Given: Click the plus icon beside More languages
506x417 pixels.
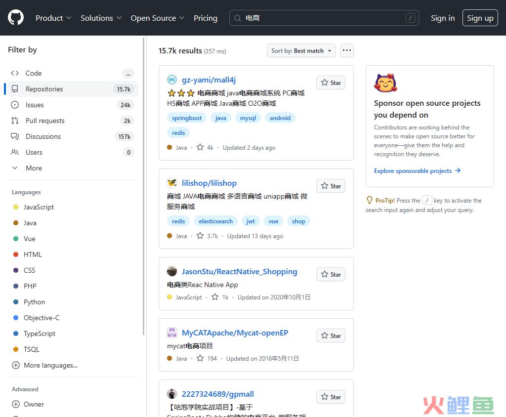Looking at the screenshot, I should [x=16, y=365].
